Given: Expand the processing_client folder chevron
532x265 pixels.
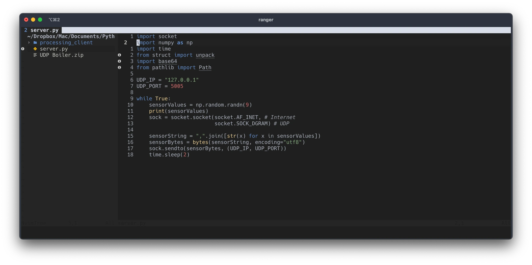Looking at the screenshot, I should [29, 43].
